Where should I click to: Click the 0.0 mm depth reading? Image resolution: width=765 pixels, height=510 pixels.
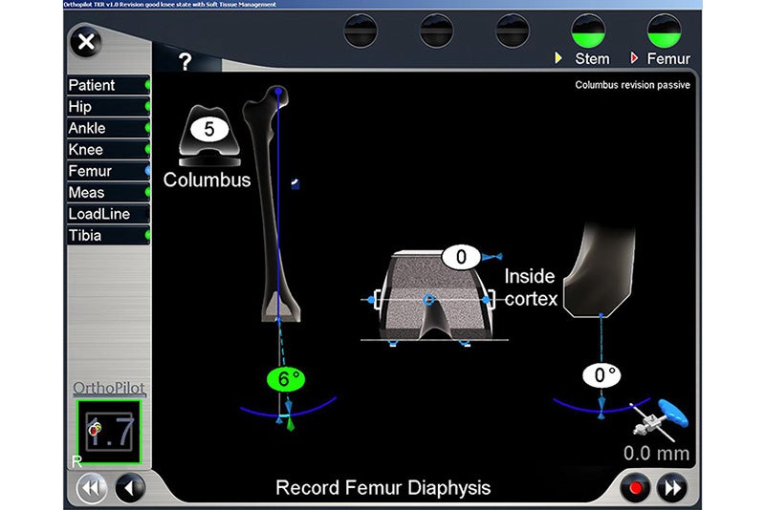pyautogui.click(x=656, y=454)
